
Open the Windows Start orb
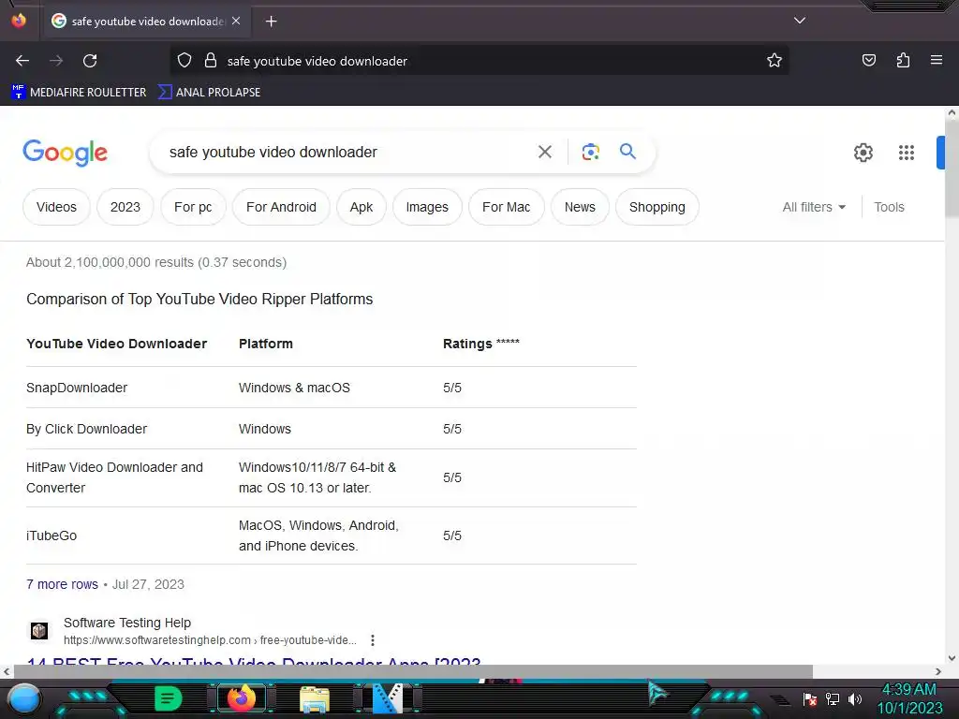24,698
